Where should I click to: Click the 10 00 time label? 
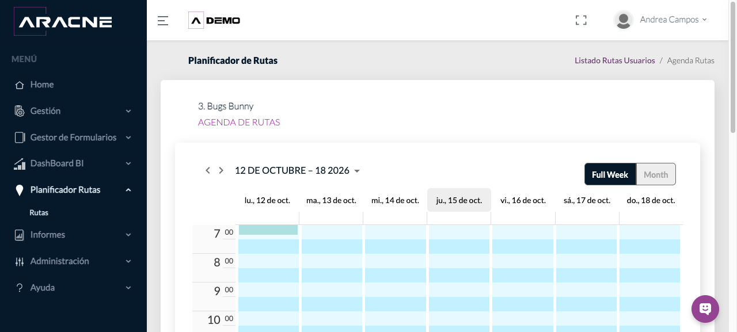click(x=221, y=319)
